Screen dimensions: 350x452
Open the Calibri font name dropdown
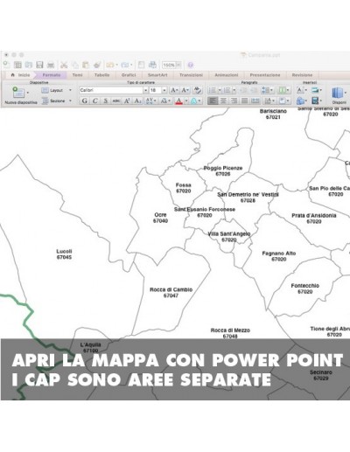pos(145,90)
